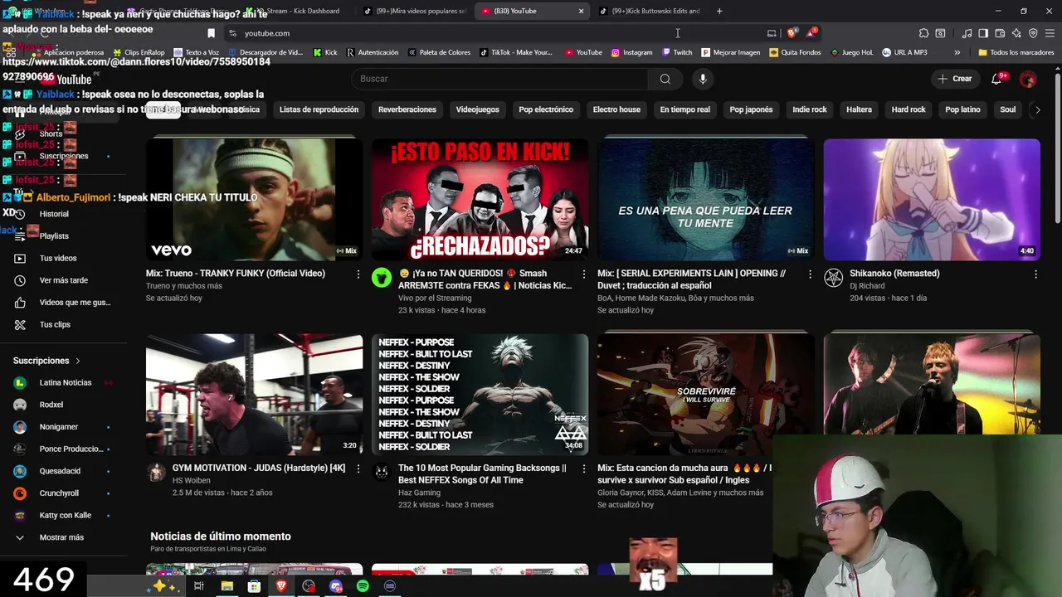Viewport: 1062px width, 597px height.
Task: Switch to Kick Buttowski TikTok browser tab
Action: (x=651, y=11)
